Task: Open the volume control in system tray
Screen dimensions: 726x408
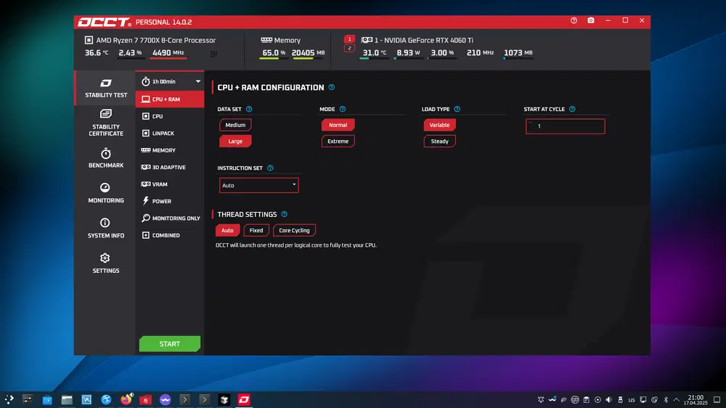Action: [609, 400]
